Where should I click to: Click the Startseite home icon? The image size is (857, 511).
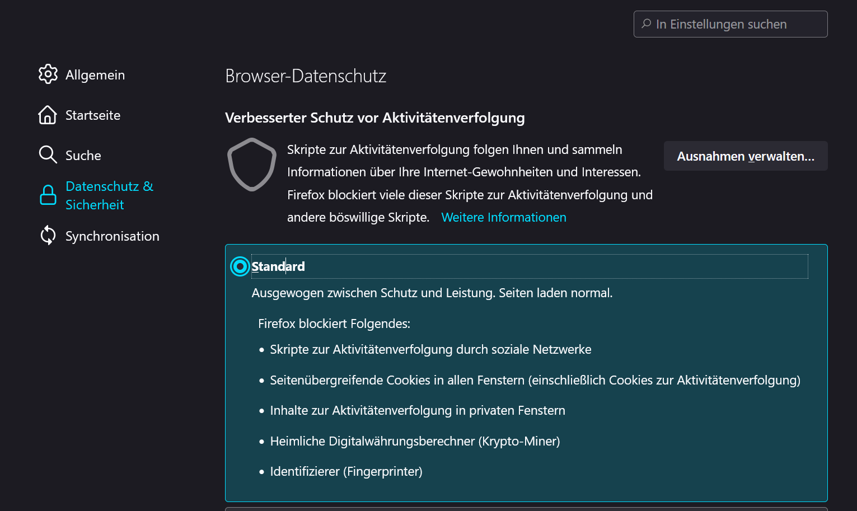click(48, 115)
